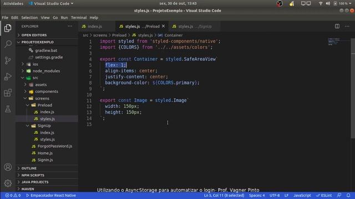Click the notifications bell in status bar
Screen dimensions: 355x199
[x=348, y=195]
